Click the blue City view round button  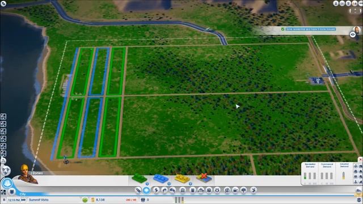click(x=7, y=184)
